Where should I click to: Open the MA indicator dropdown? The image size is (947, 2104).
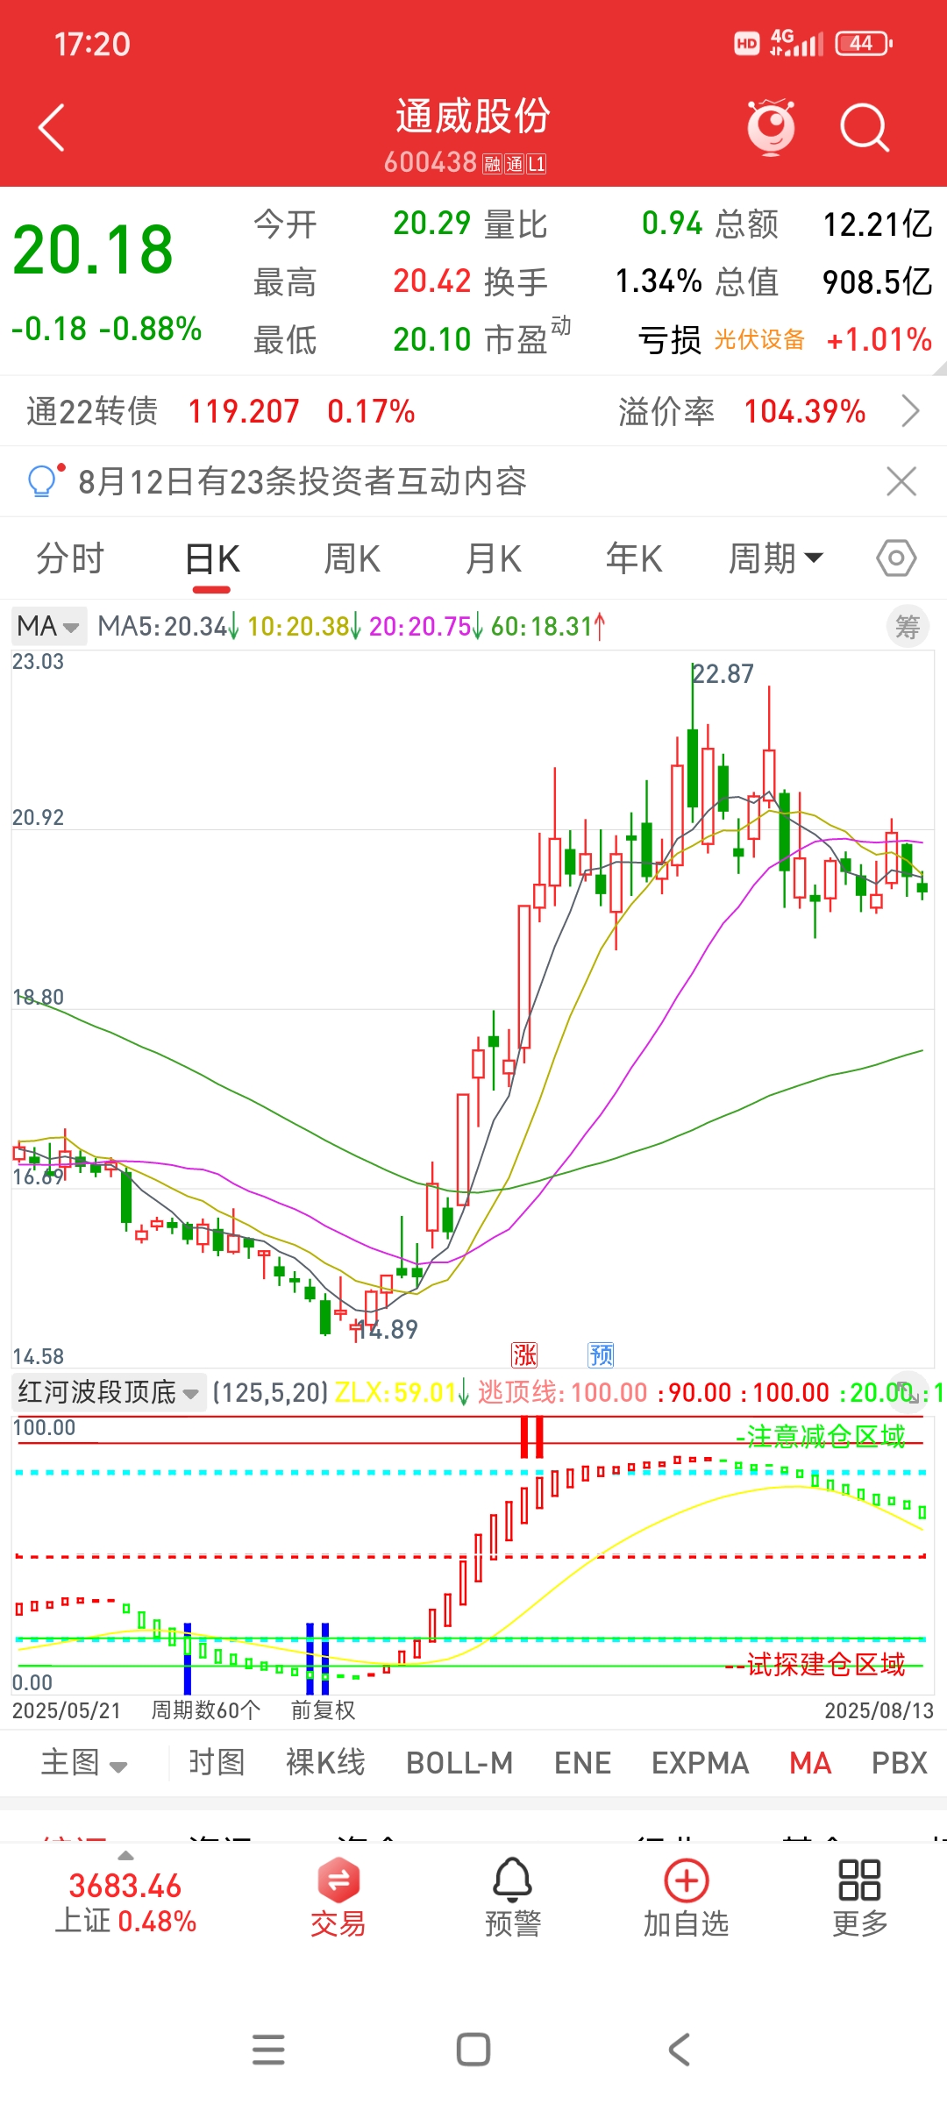[49, 626]
